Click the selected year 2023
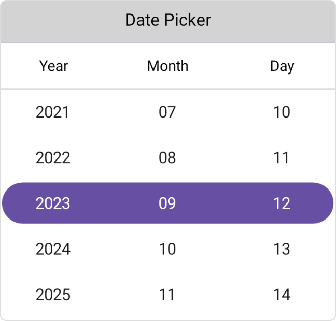This screenshot has height=321, width=336. click(x=53, y=203)
